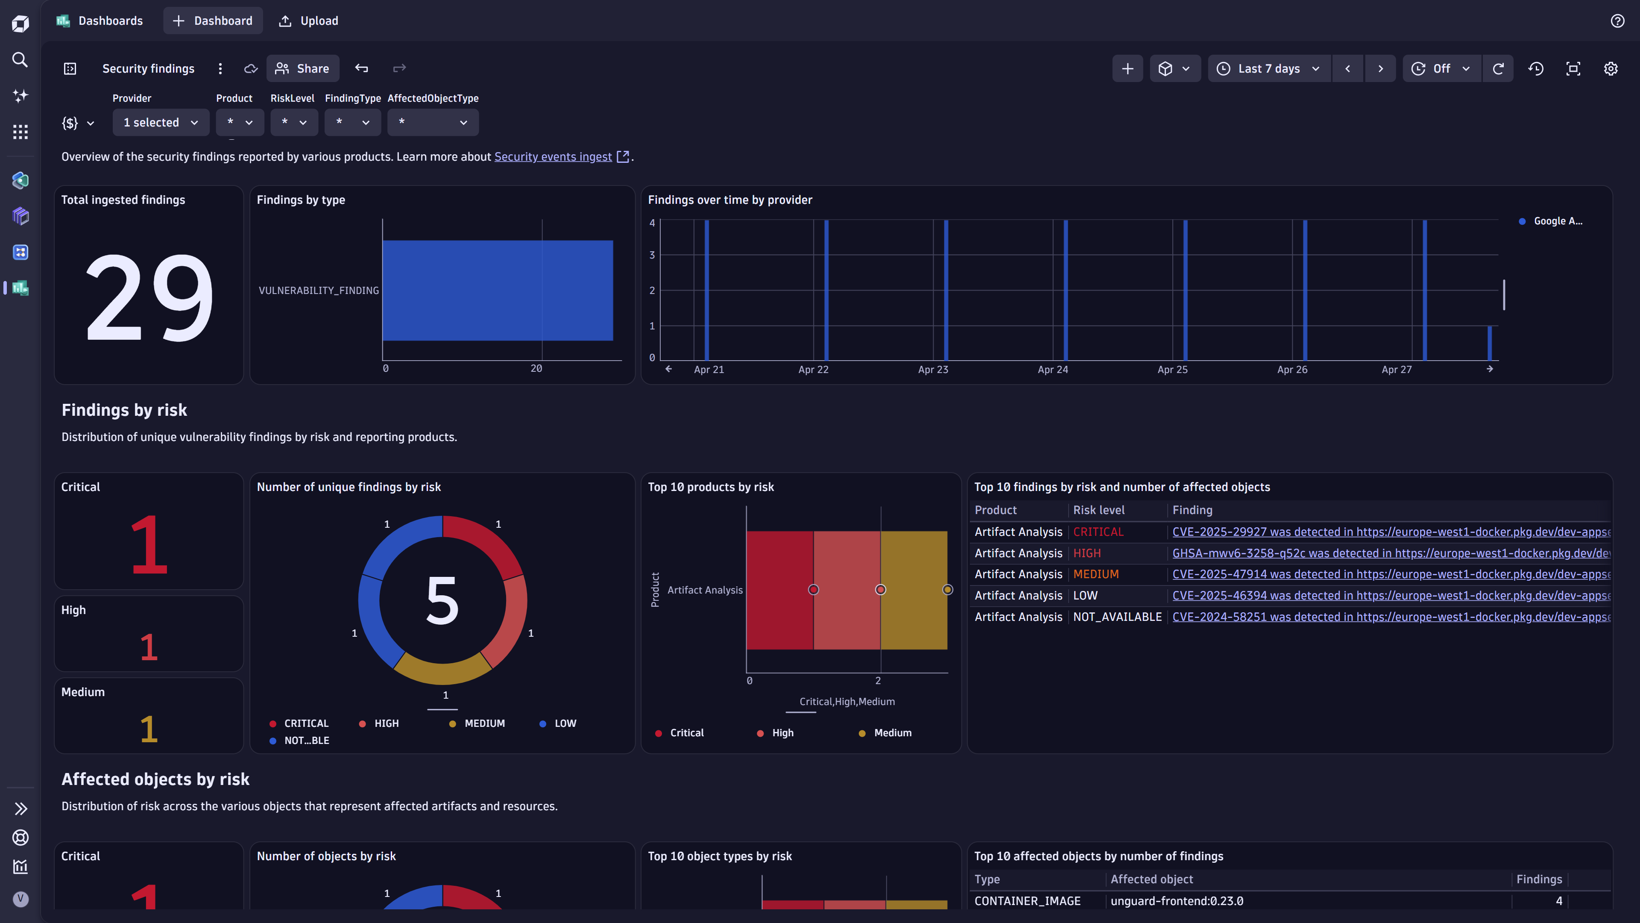The height and width of the screenshot is (923, 1640).
Task: Open the RiskLevel filter dropdown
Action: point(294,122)
